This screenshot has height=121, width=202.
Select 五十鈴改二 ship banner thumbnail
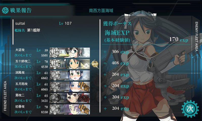click(x=70, y=64)
